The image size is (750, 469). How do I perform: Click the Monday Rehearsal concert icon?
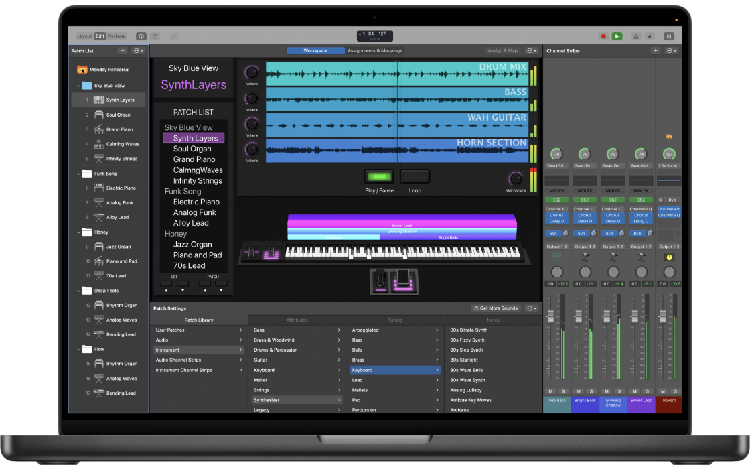click(82, 69)
